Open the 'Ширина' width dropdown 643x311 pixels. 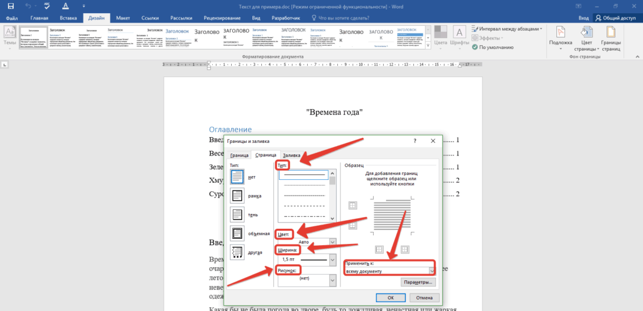coord(332,259)
